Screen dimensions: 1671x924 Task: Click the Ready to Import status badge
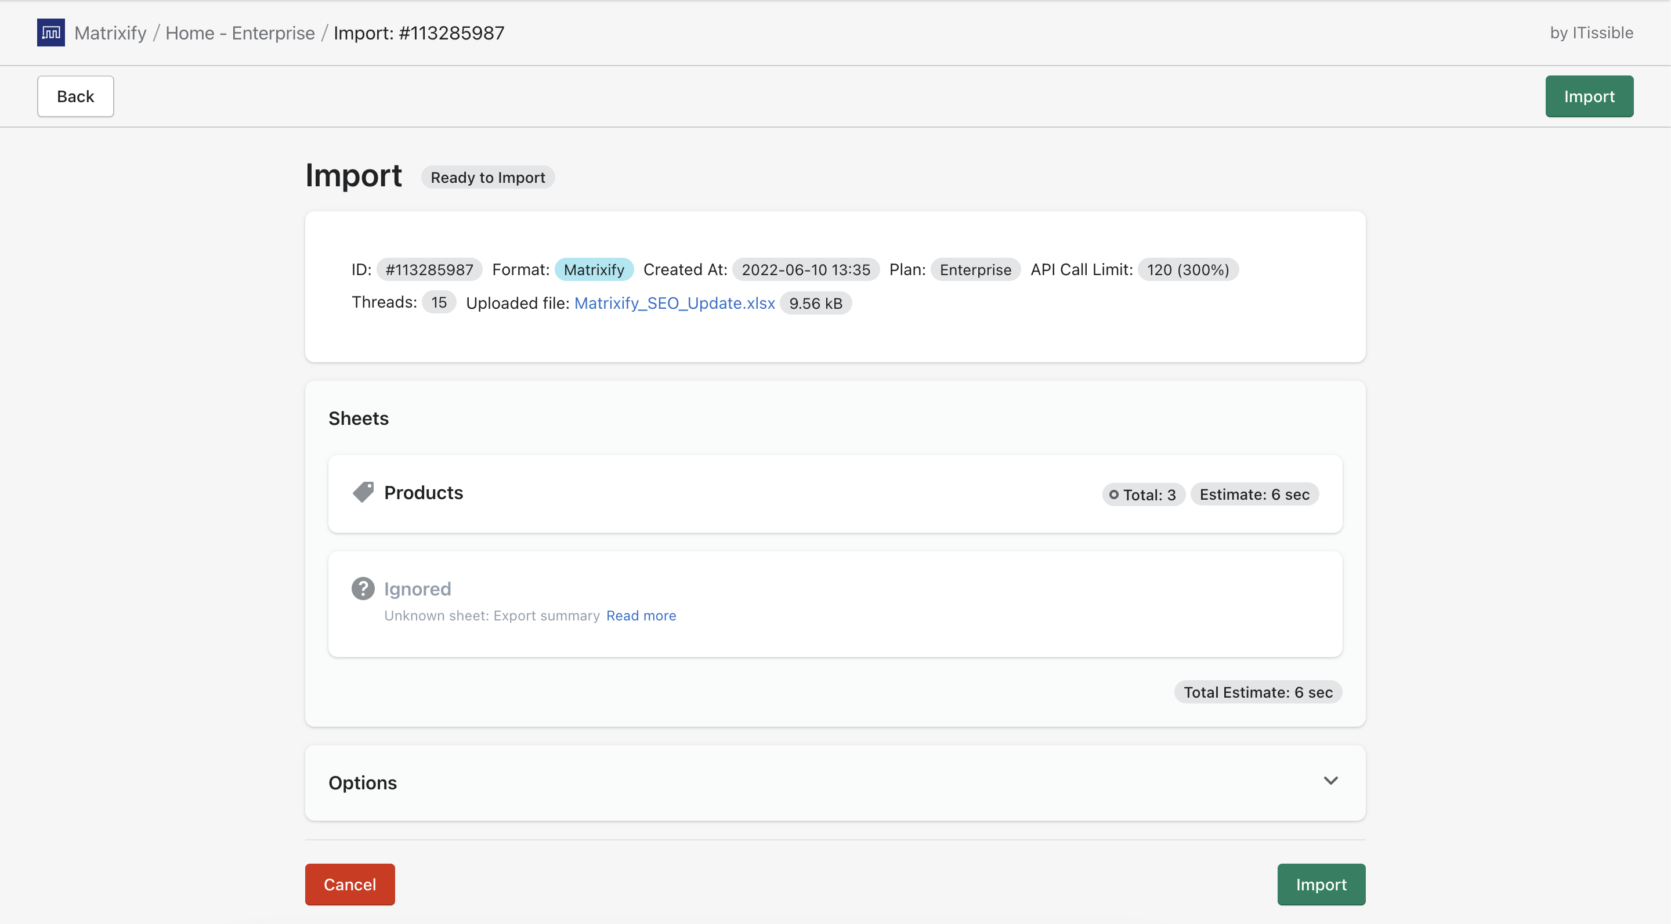click(x=488, y=177)
